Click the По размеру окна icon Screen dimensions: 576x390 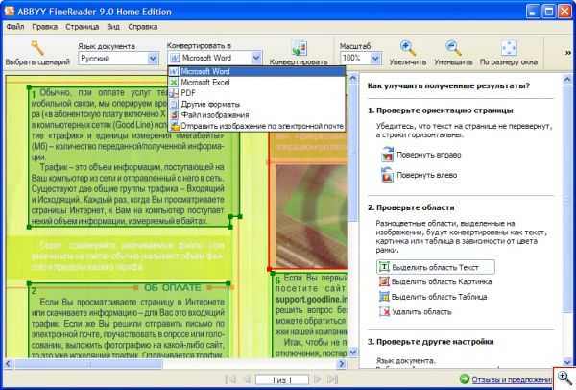click(x=509, y=48)
